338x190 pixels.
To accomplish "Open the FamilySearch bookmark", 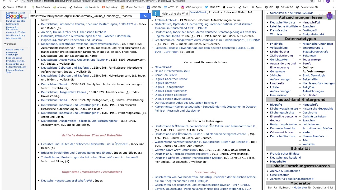I will 40,7.
